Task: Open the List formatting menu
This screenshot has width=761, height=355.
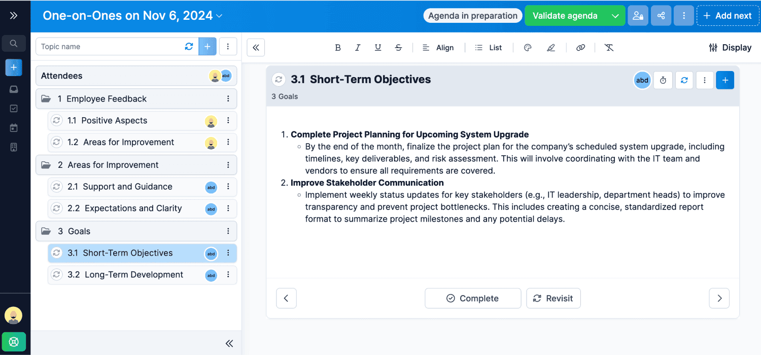Action: click(x=489, y=48)
